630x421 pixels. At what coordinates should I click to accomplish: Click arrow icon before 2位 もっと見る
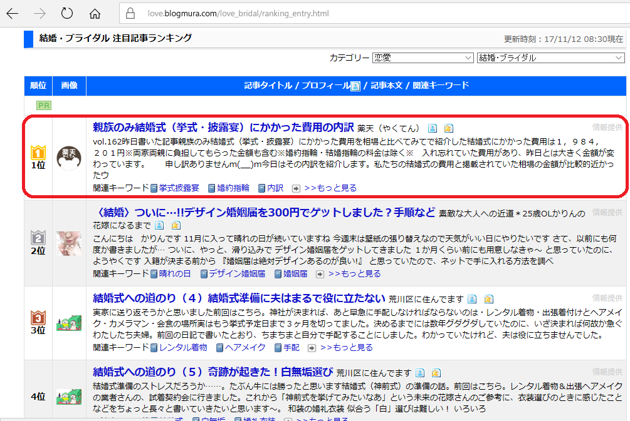(x=320, y=274)
